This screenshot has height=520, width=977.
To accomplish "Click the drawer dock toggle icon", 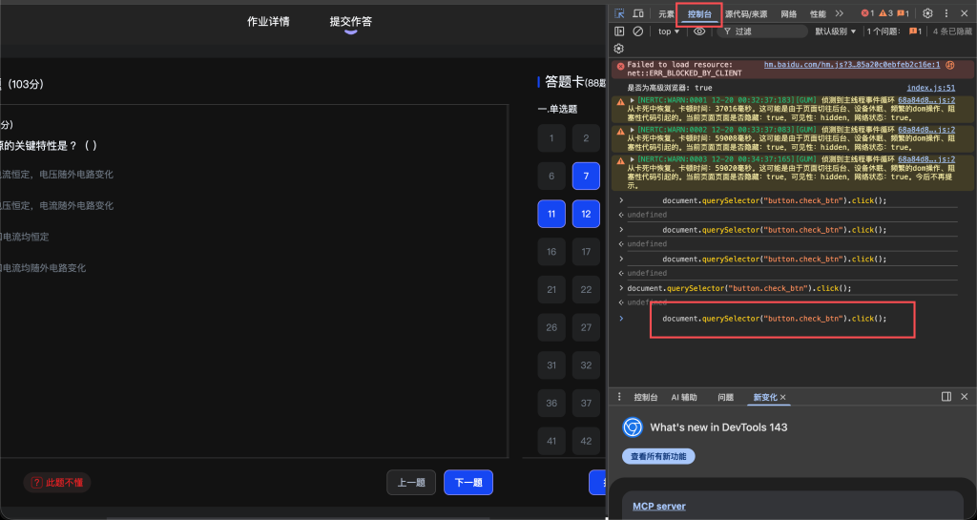I will coord(946,397).
